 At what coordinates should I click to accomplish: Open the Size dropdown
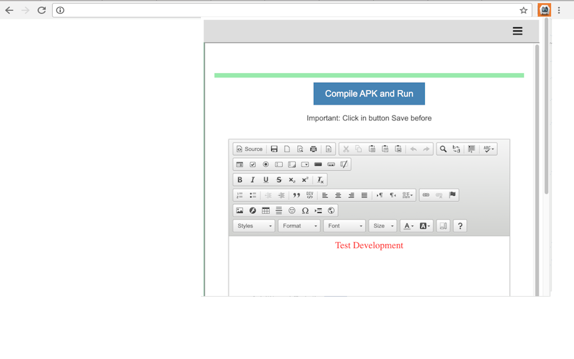coord(383,226)
